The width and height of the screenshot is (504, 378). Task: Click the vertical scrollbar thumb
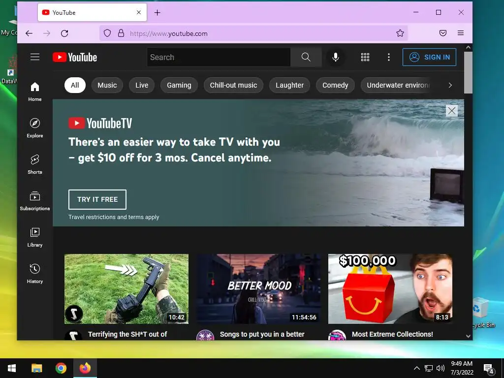click(x=469, y=72)
